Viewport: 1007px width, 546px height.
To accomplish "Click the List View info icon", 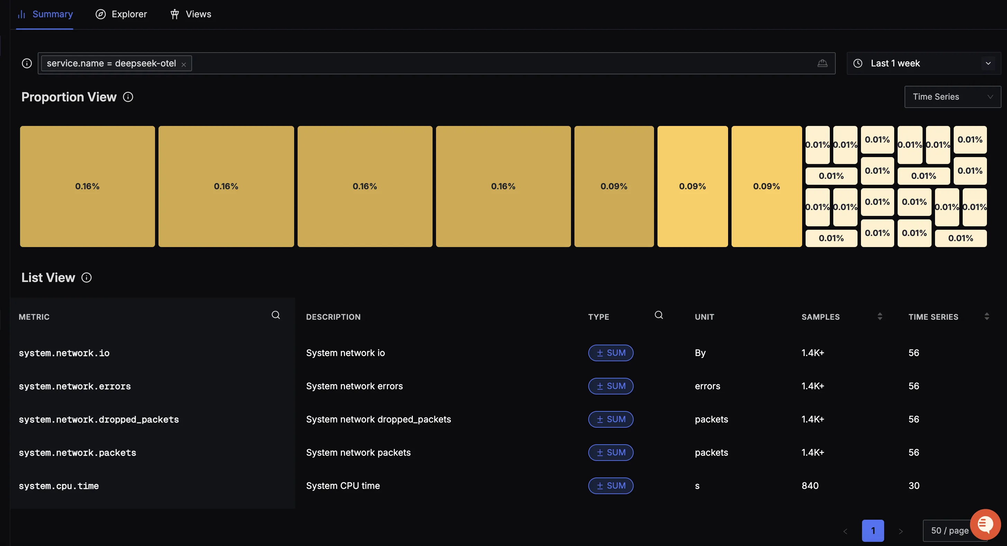I will (87, 277).
